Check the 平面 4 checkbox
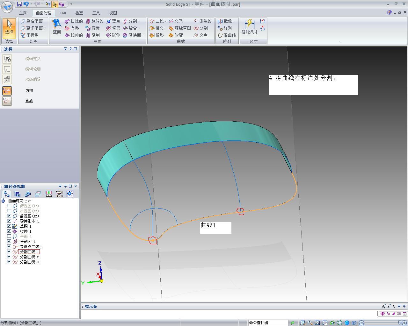408x326 pixels. point(9,236)
